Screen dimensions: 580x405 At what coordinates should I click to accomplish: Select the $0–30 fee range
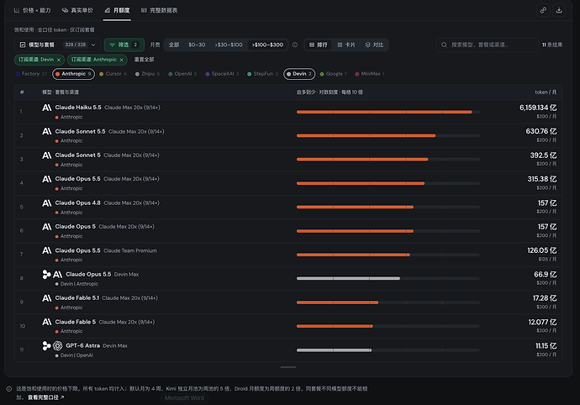197,45
